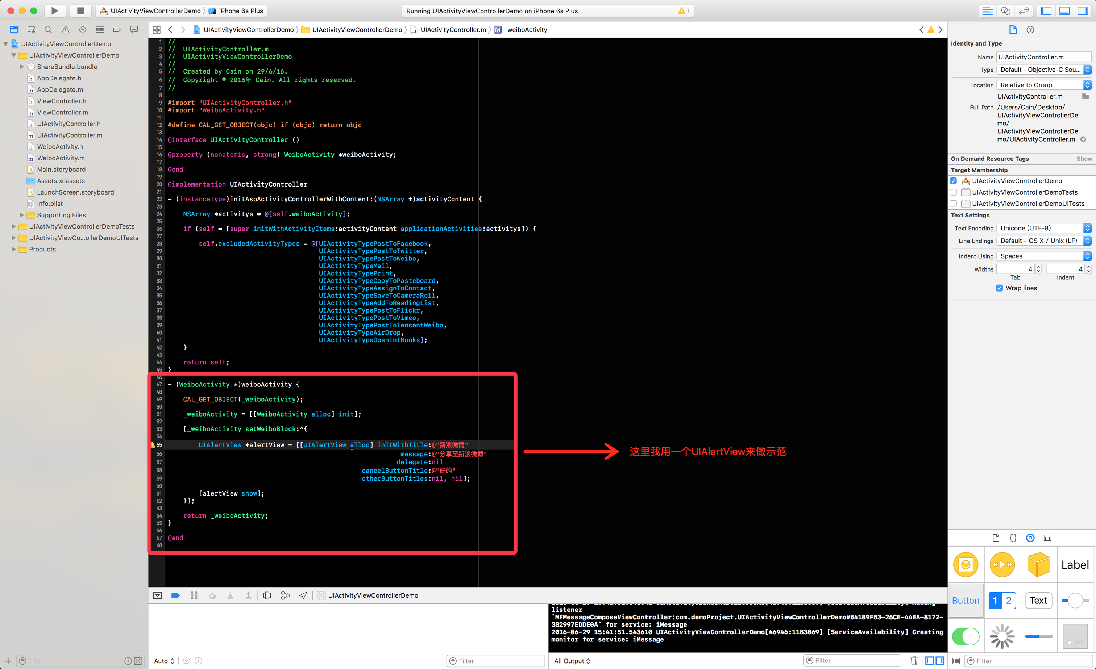Select WeiboActivity.m in the project navigator
The image size is (1096, 669).
(x=61, y=158)
